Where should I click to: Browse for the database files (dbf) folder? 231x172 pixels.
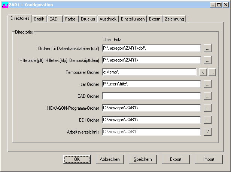(x=208, y=48)
